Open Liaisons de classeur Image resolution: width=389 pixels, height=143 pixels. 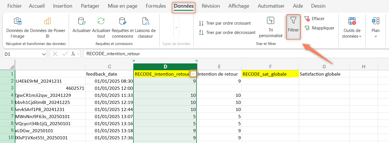pyautogui.click(x=145, y=22)
